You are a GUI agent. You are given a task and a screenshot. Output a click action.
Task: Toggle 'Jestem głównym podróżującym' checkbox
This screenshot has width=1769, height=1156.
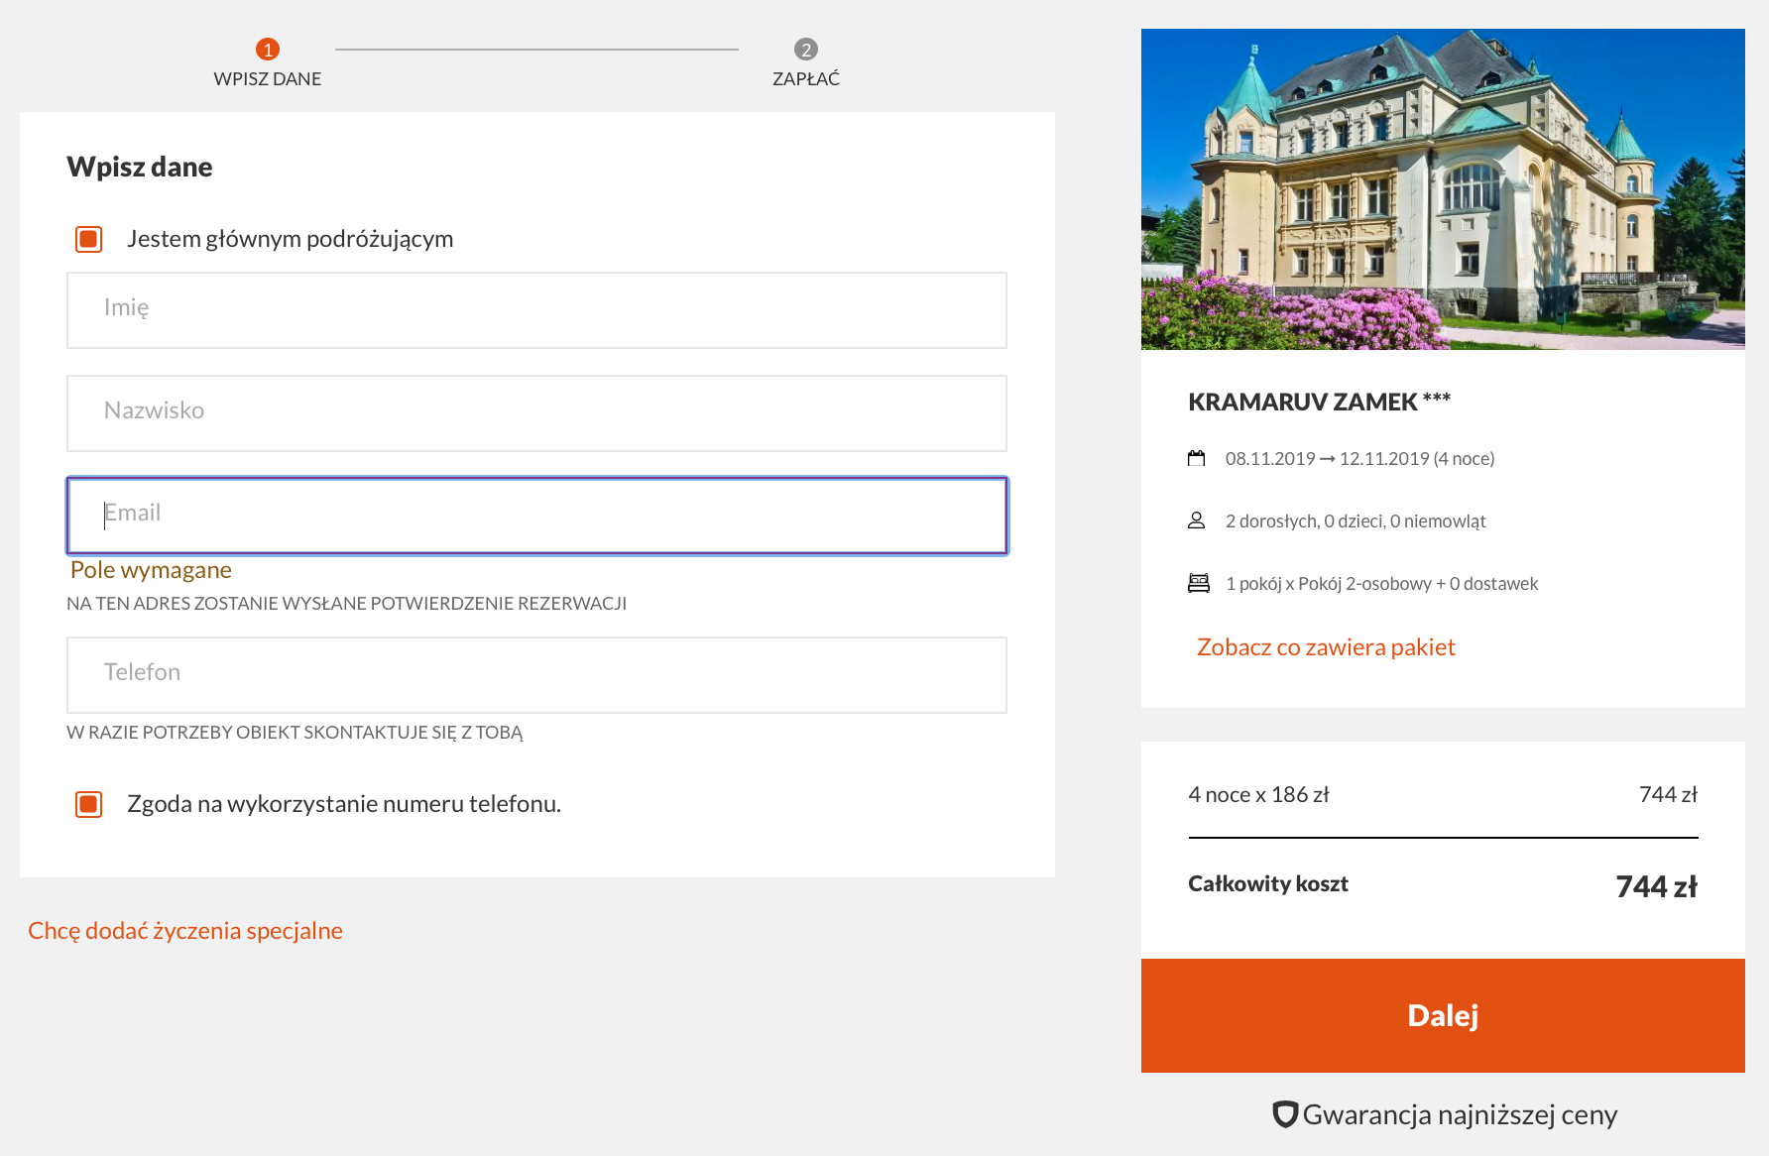(89, 239)
